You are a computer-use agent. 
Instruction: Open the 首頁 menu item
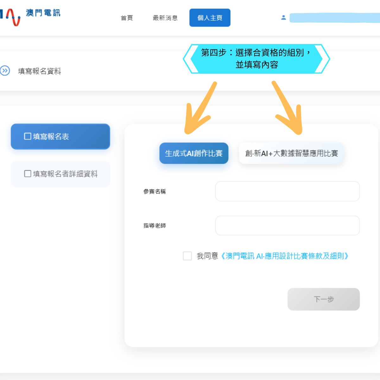[x=127, y=18]
